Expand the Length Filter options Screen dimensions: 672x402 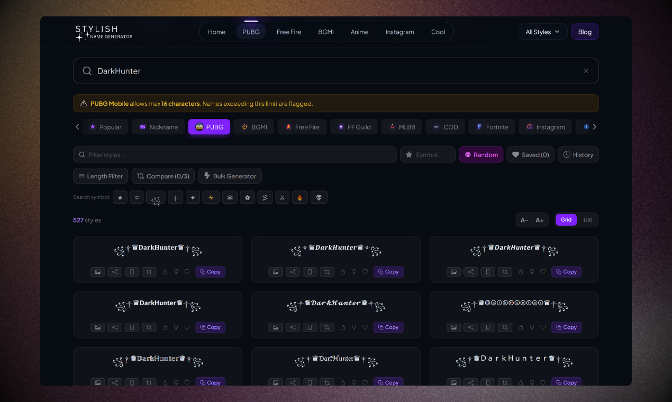tap(101, 176)
